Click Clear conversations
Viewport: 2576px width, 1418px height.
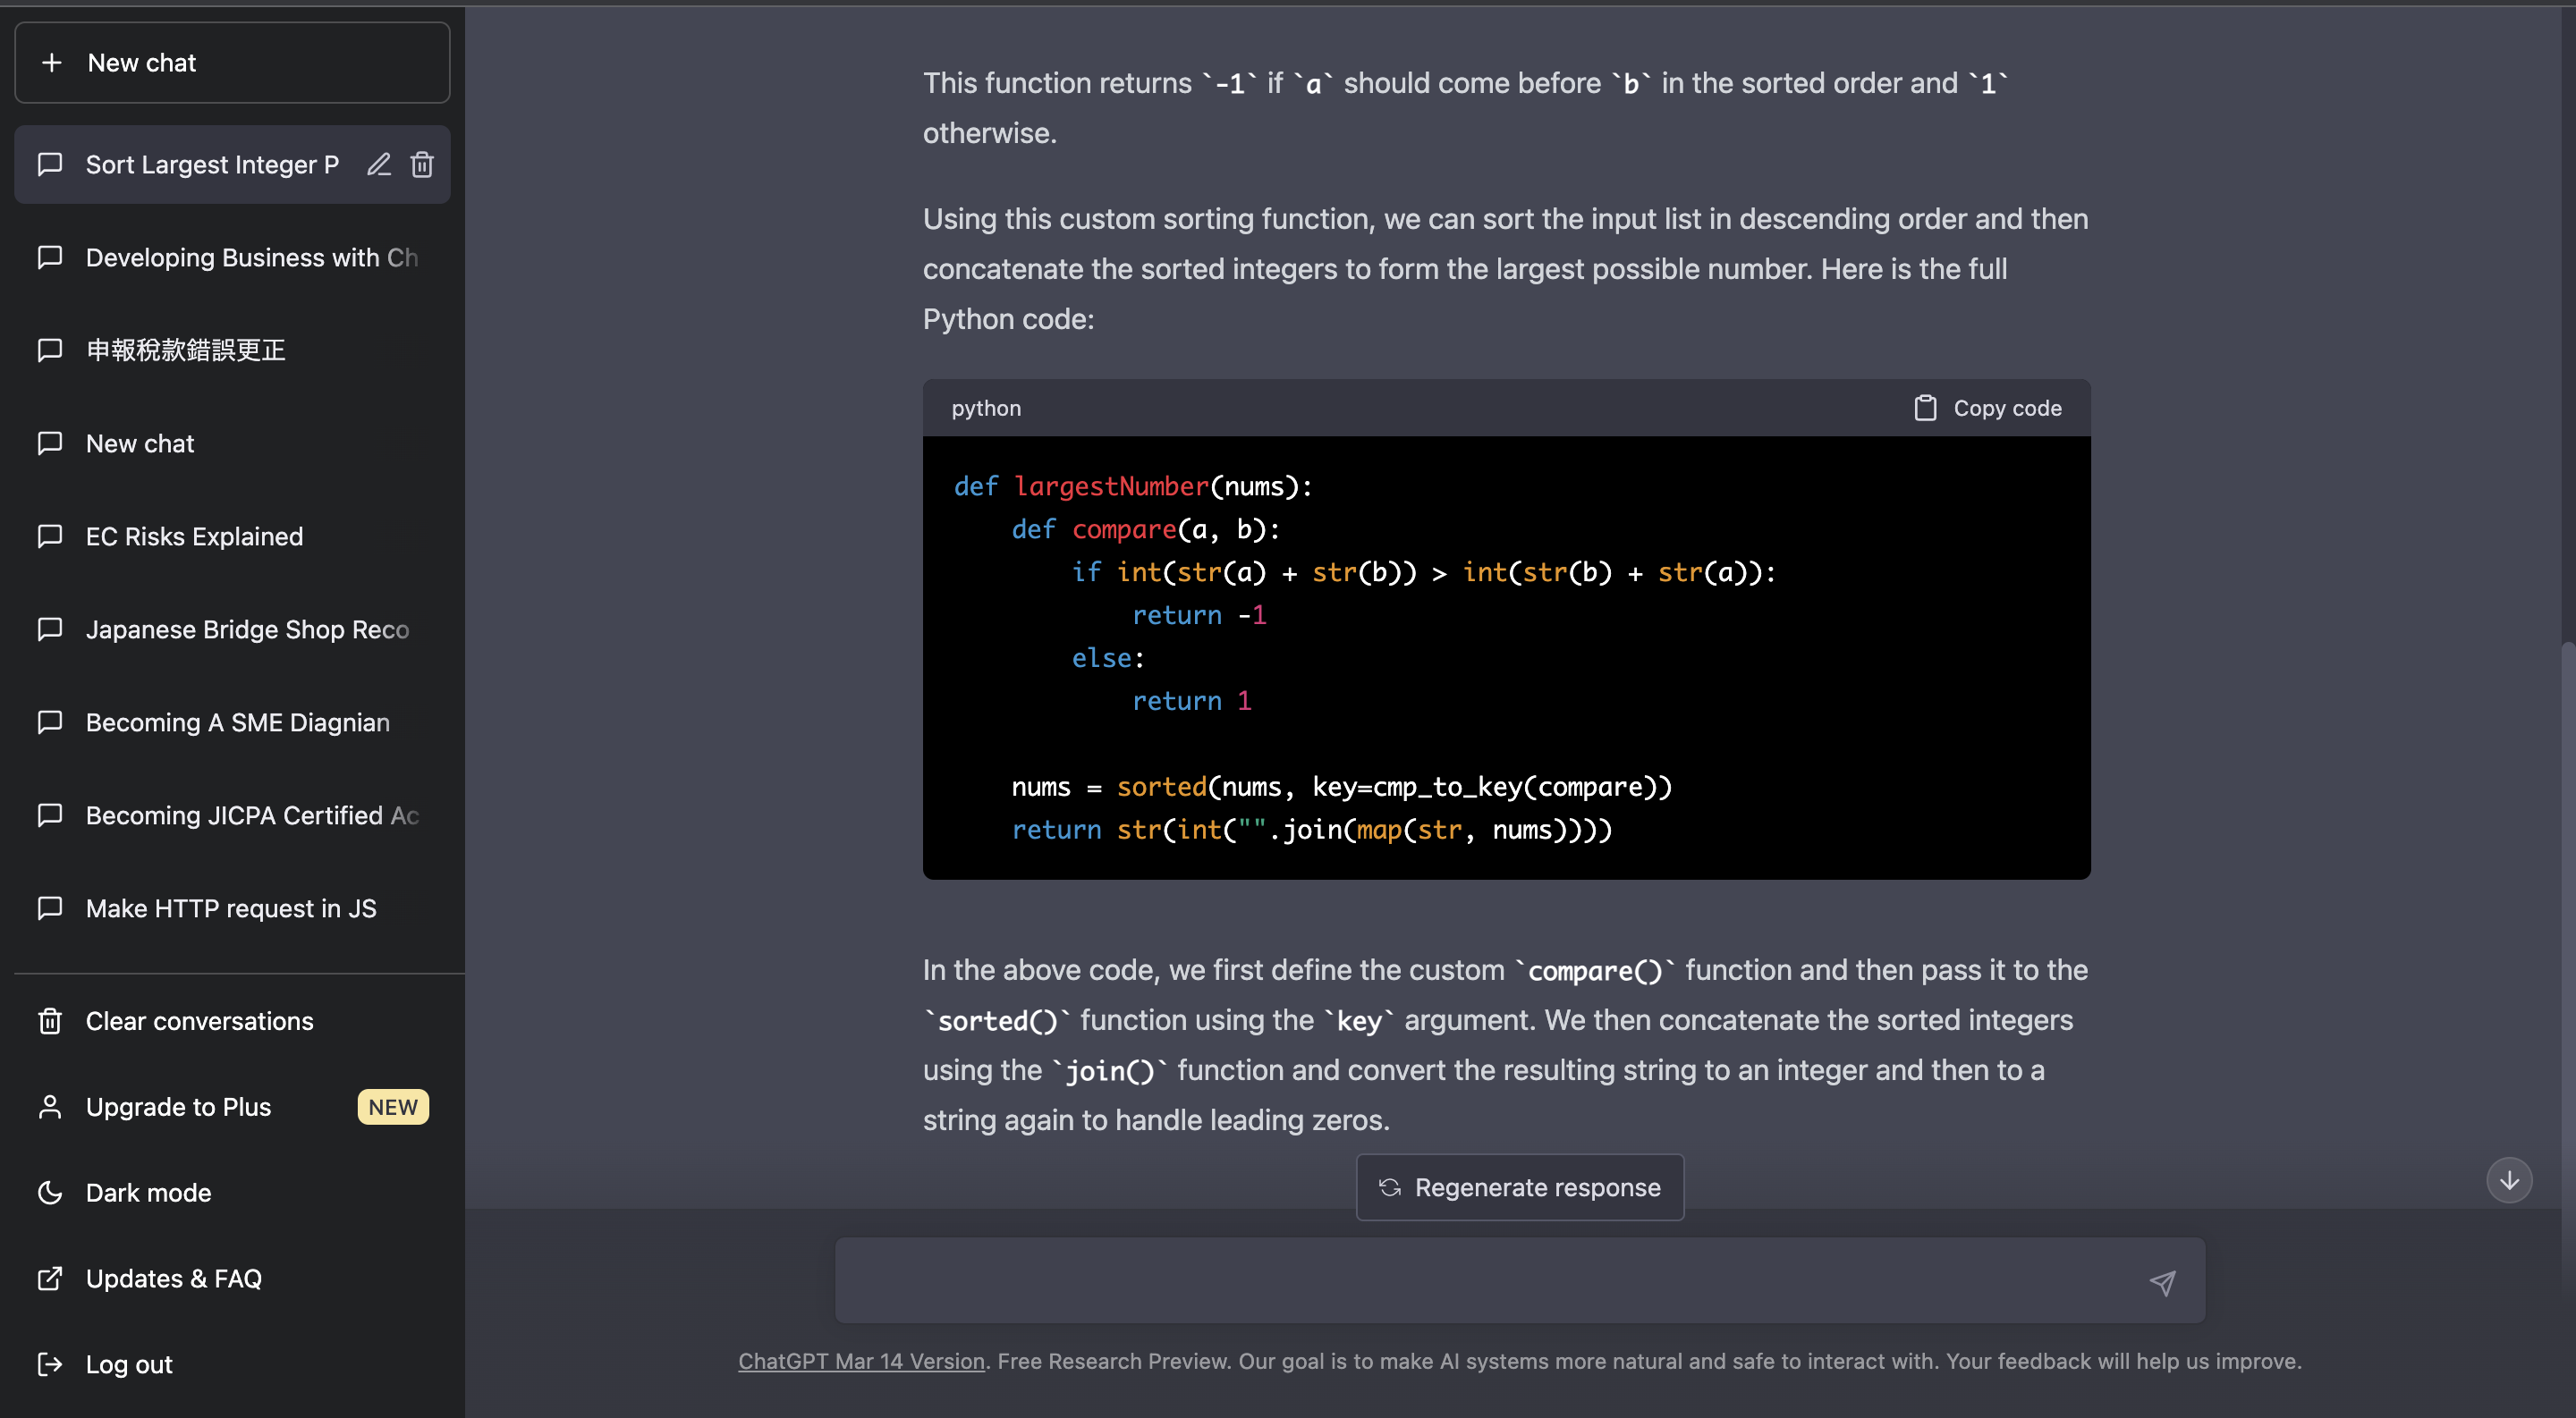pos(199,1020)
